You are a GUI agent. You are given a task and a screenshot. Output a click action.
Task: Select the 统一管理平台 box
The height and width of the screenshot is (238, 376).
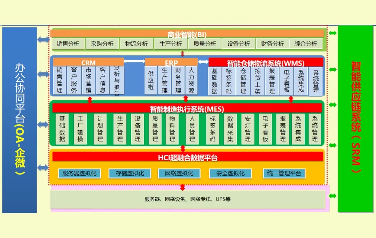click(284, 173)
